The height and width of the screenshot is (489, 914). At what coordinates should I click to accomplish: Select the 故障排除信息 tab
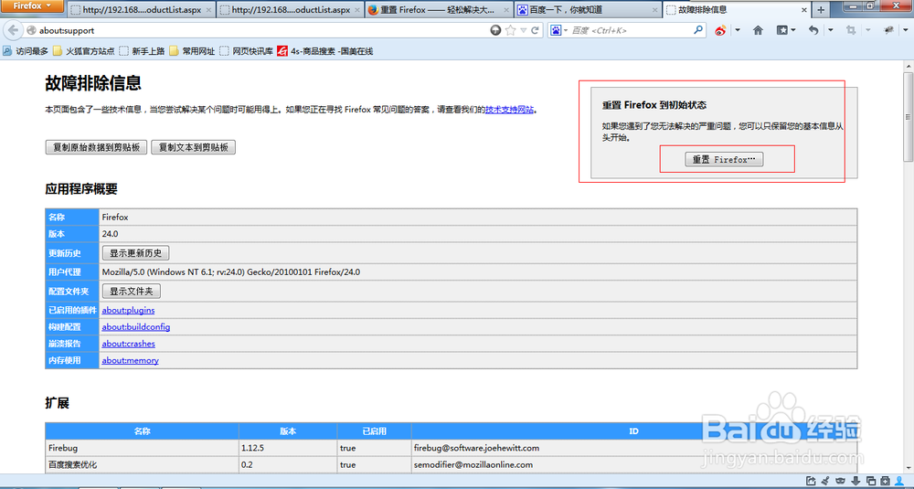point(738,10)
